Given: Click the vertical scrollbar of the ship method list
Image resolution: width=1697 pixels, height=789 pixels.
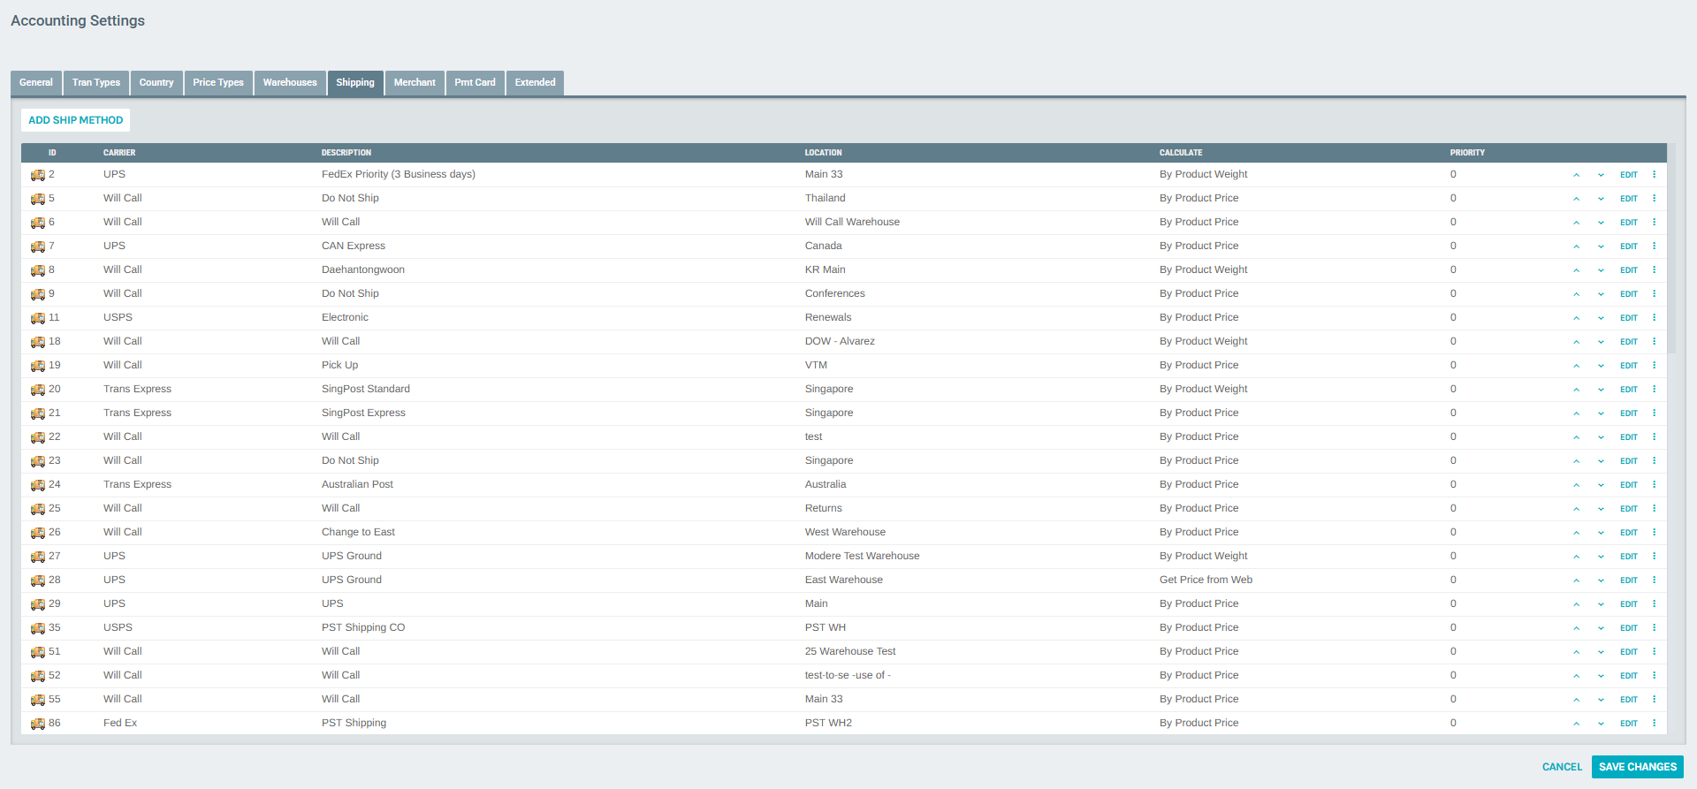Looking at the screenshot, I should [x=1671, y=249].
